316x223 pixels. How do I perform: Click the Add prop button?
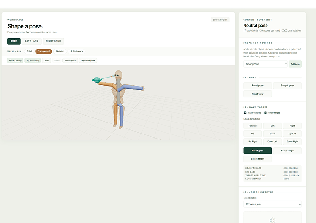(295, 64)
